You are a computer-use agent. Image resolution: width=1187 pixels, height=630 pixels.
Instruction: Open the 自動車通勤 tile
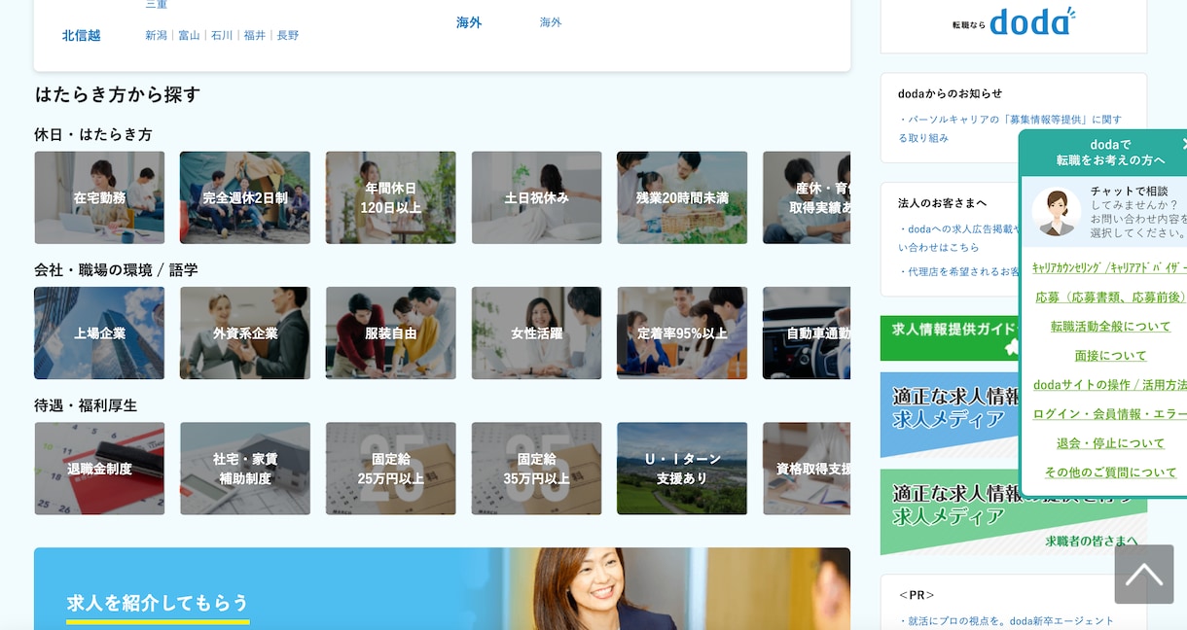807,332
